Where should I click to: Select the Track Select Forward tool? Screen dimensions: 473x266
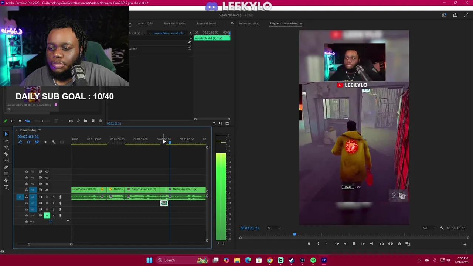point(6,140)
